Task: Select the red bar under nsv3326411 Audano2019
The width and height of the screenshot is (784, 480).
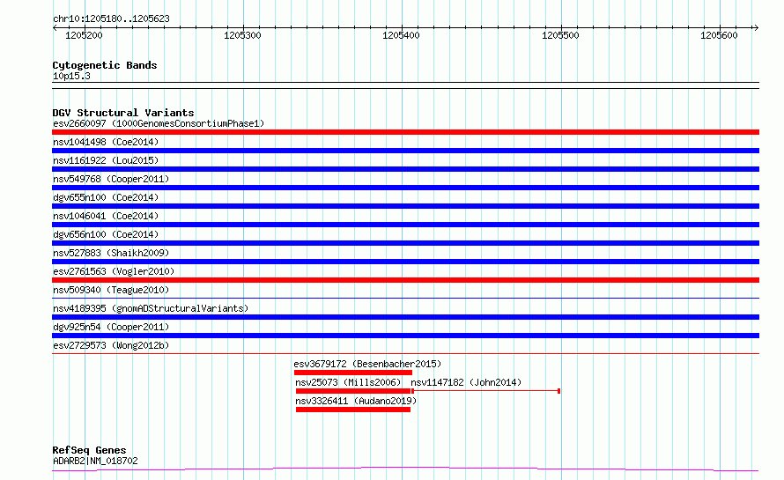Action: coord(353,410)
